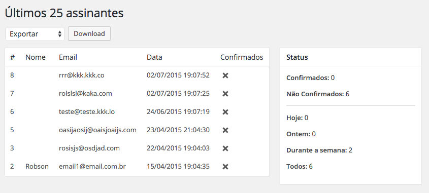Click unconfirmed X icon for teste@teste.kkk.lo
Viewport: 429px width, 193px height.
click(x=225, y=112)
